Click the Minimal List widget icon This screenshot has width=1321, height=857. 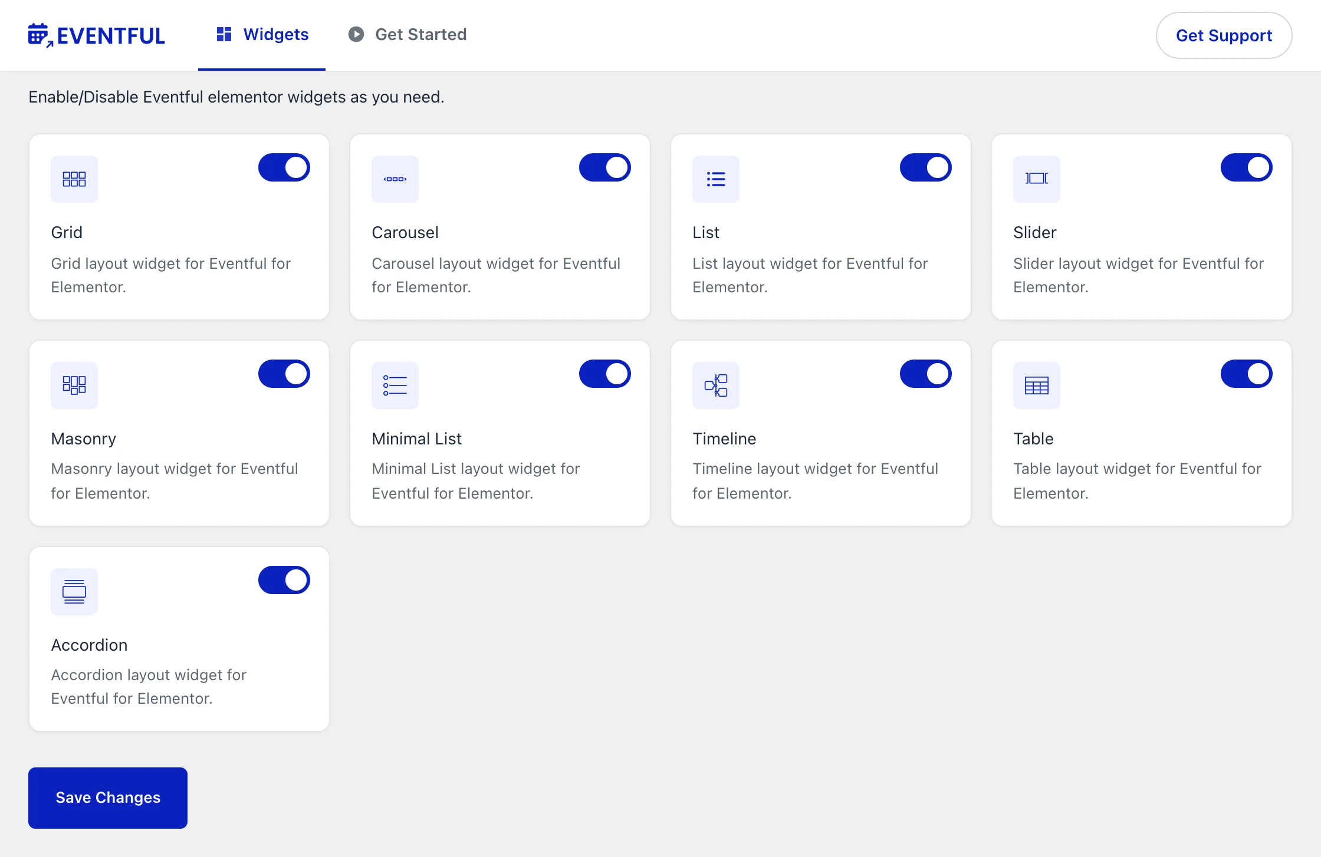[395, 385]
